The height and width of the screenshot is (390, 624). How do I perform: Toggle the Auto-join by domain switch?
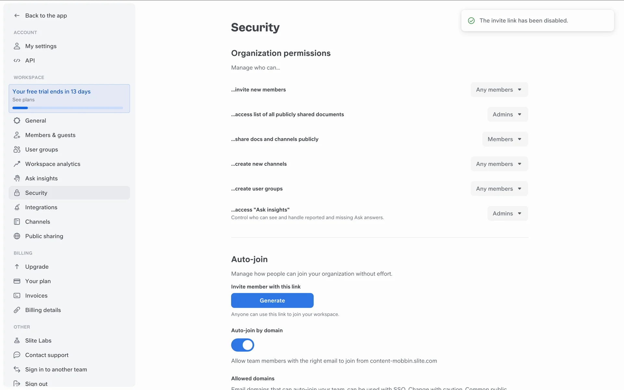point(242,345)
